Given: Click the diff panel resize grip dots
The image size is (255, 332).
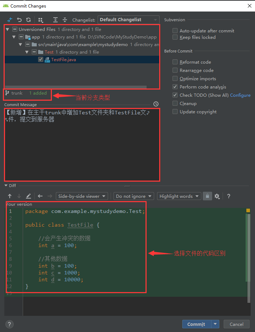Looking at the screenshot, I should pyautogui.click(x=127, y=186).
